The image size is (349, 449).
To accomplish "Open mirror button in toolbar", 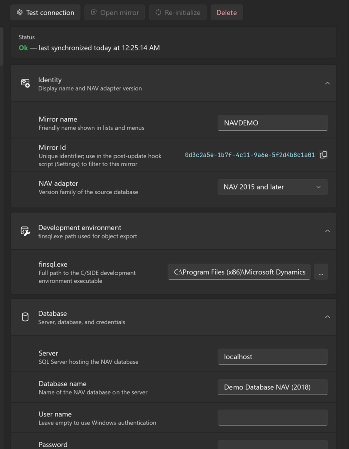I will (x=114, y=13).
